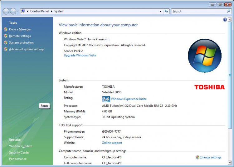The height and width of the screenshot is (167, 234).
Task: Click the shield icon beside System protection
Action: pyautogui.click(x=6, y=42)
